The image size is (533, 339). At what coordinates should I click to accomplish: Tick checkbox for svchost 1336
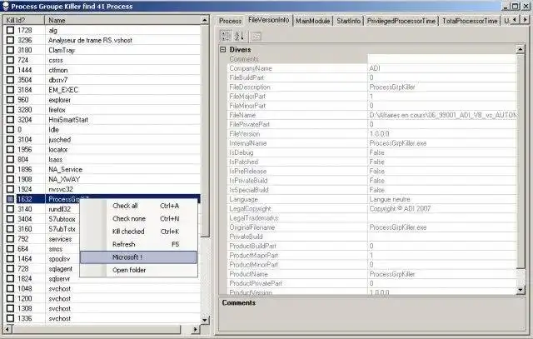[x=10, y=318]
